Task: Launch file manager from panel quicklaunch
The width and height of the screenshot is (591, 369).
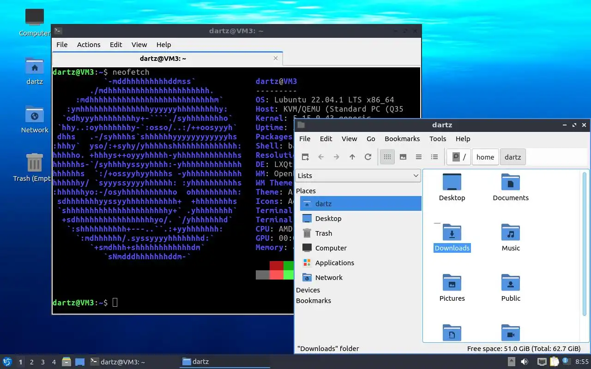Action: pyautogui.click(x=66, y=362)
